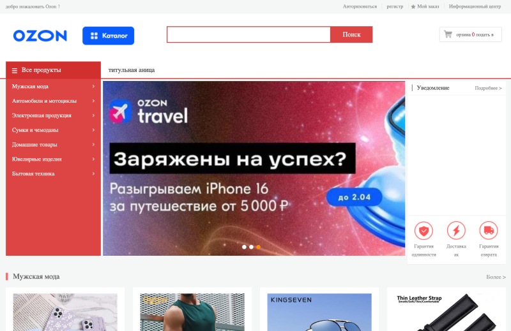
Task: Select the first carousel dot
Action: [x=244, y=247]
